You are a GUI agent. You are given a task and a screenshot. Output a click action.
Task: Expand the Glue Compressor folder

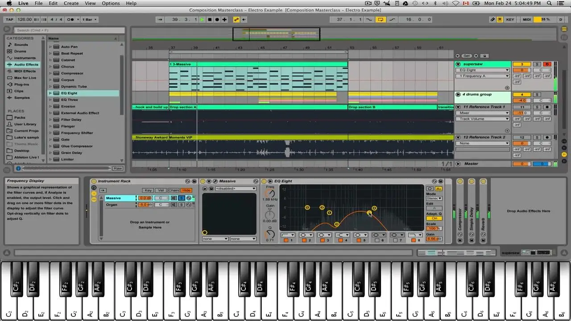tap(50, 146)
